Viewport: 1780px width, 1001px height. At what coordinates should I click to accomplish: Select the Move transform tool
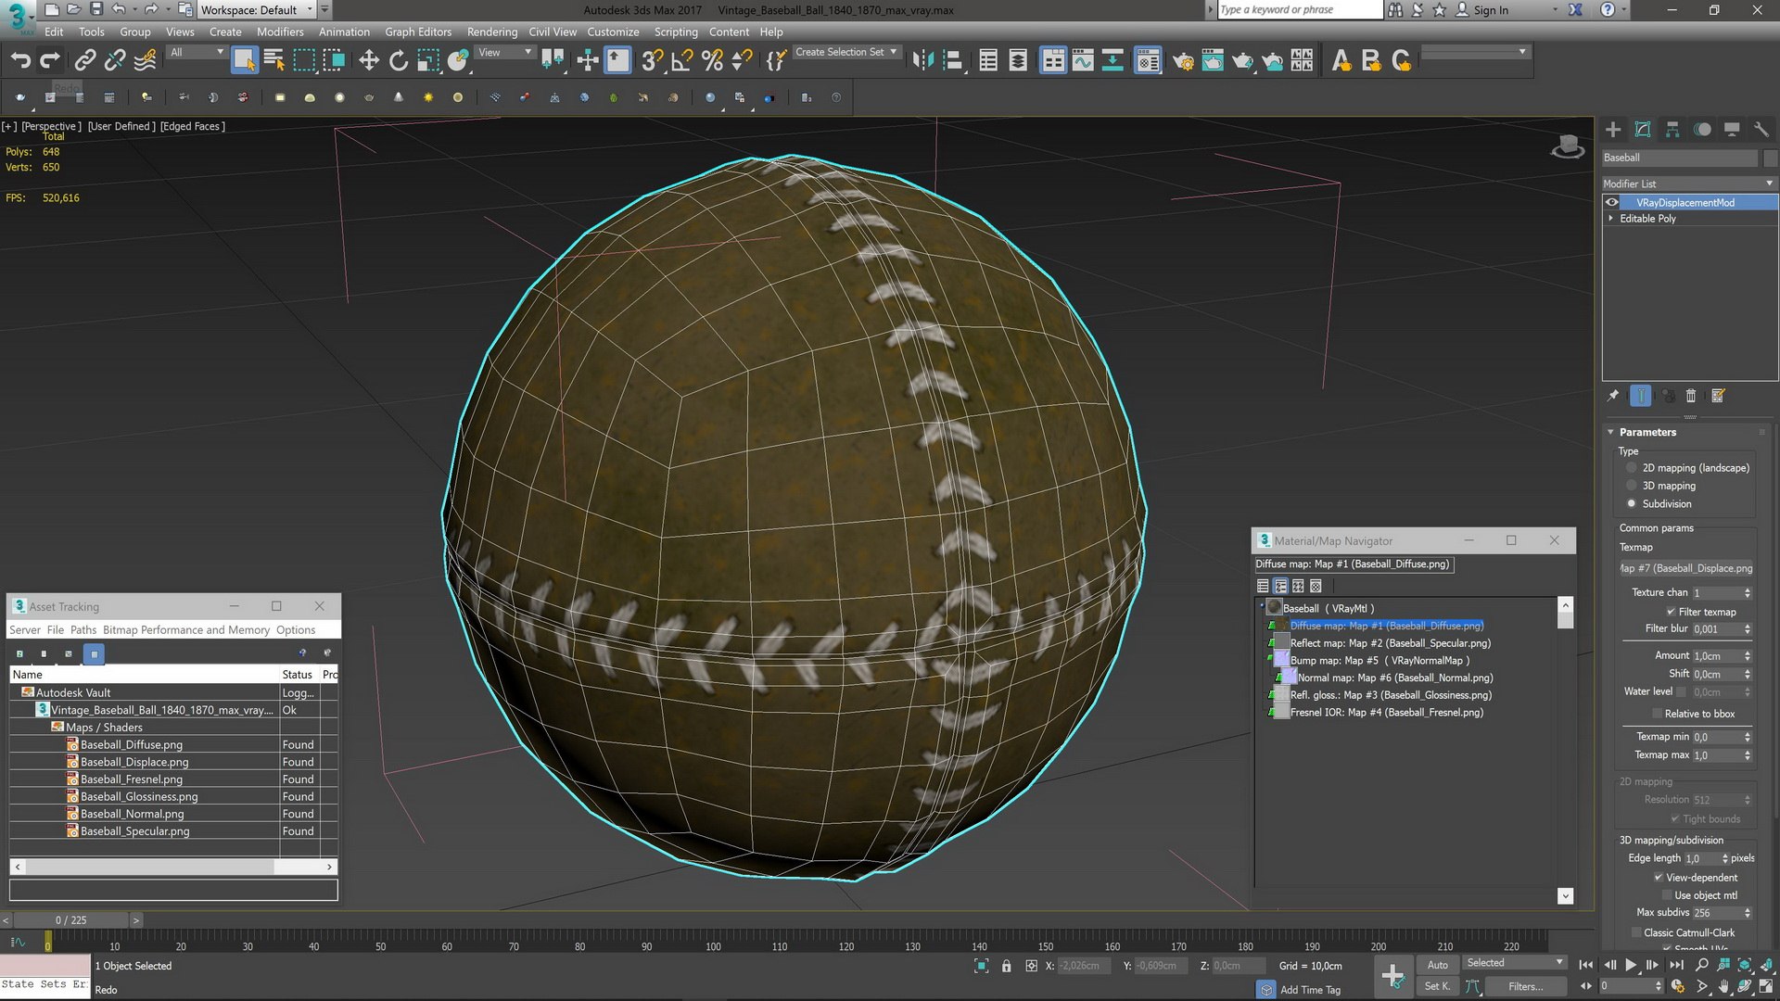tap(369, 61)
